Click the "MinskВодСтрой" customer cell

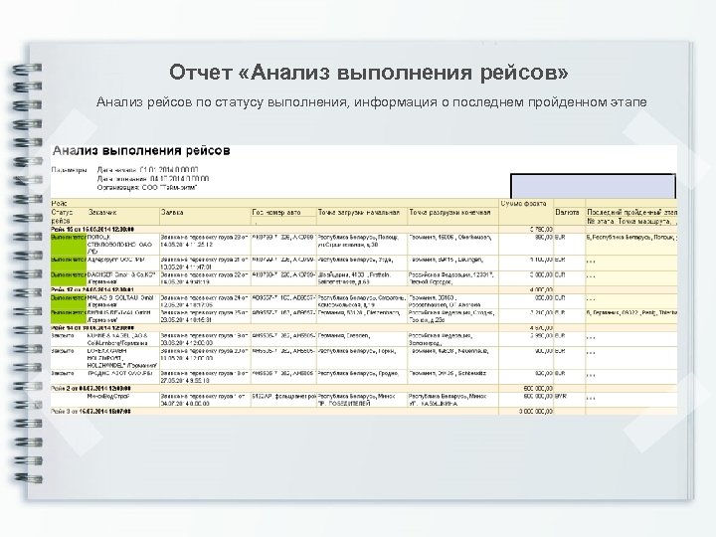pos(123,400)
